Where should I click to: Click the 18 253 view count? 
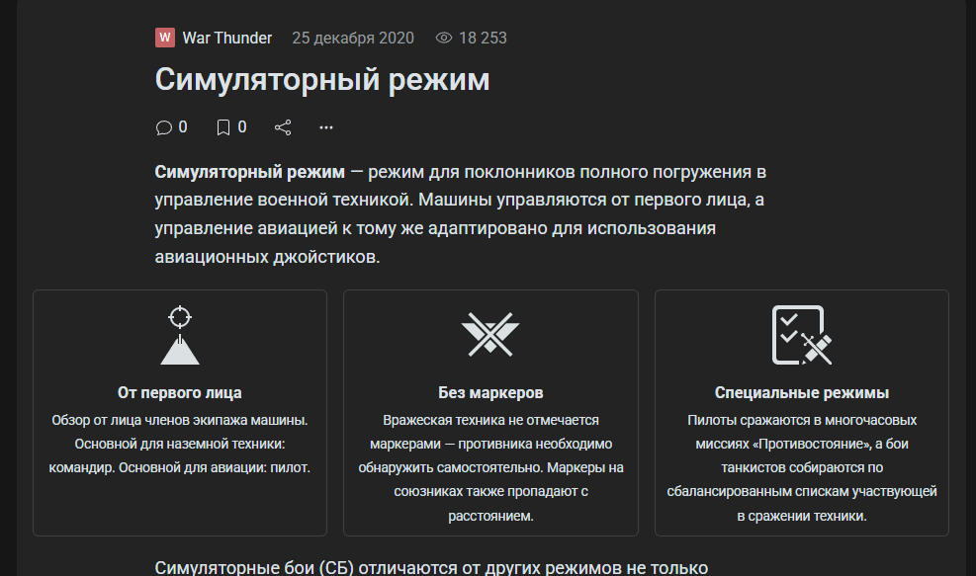coord(483,38)
